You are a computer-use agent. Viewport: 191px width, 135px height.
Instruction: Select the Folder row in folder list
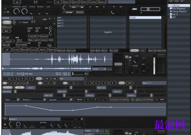pos(145,18)
